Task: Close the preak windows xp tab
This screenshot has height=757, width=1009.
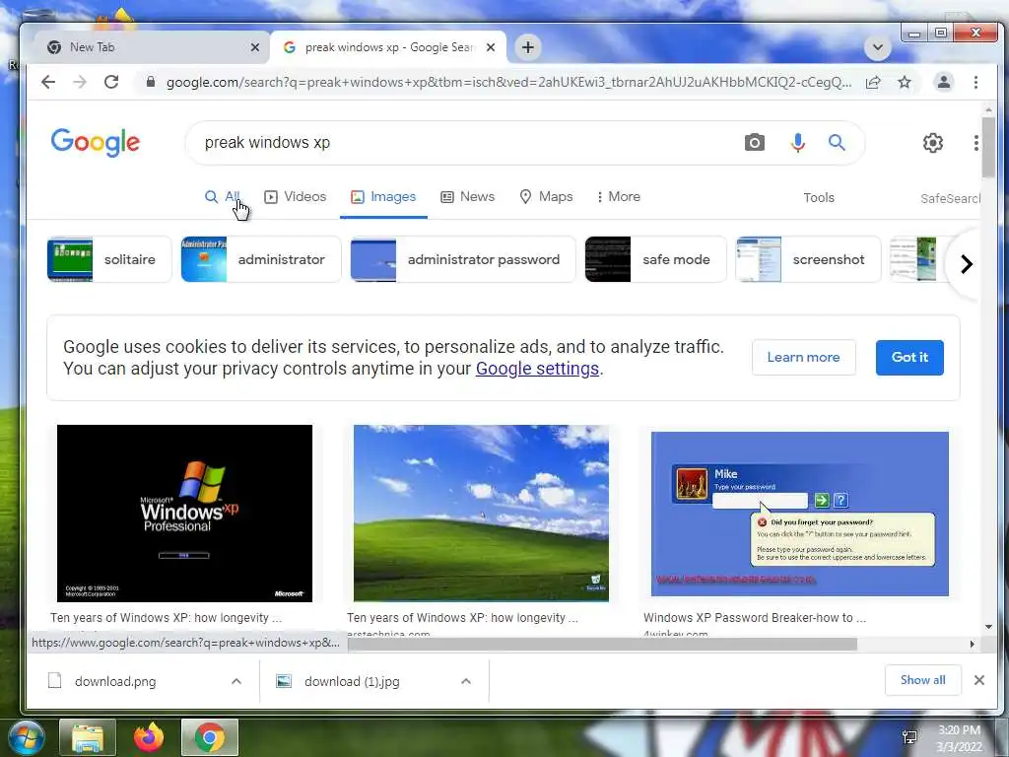Action: tap(491, 47)
